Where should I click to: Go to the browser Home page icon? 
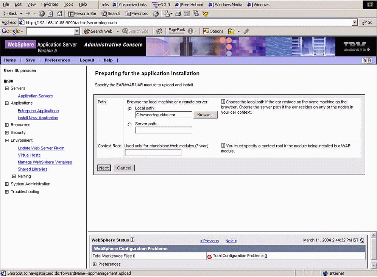[59, 14]
